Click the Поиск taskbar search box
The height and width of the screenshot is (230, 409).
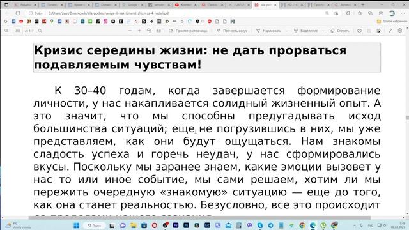pos(95,226)
